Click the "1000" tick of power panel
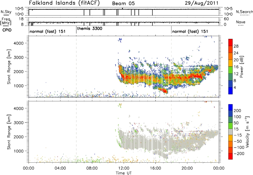253x175 pixels. tap(19, 86)
